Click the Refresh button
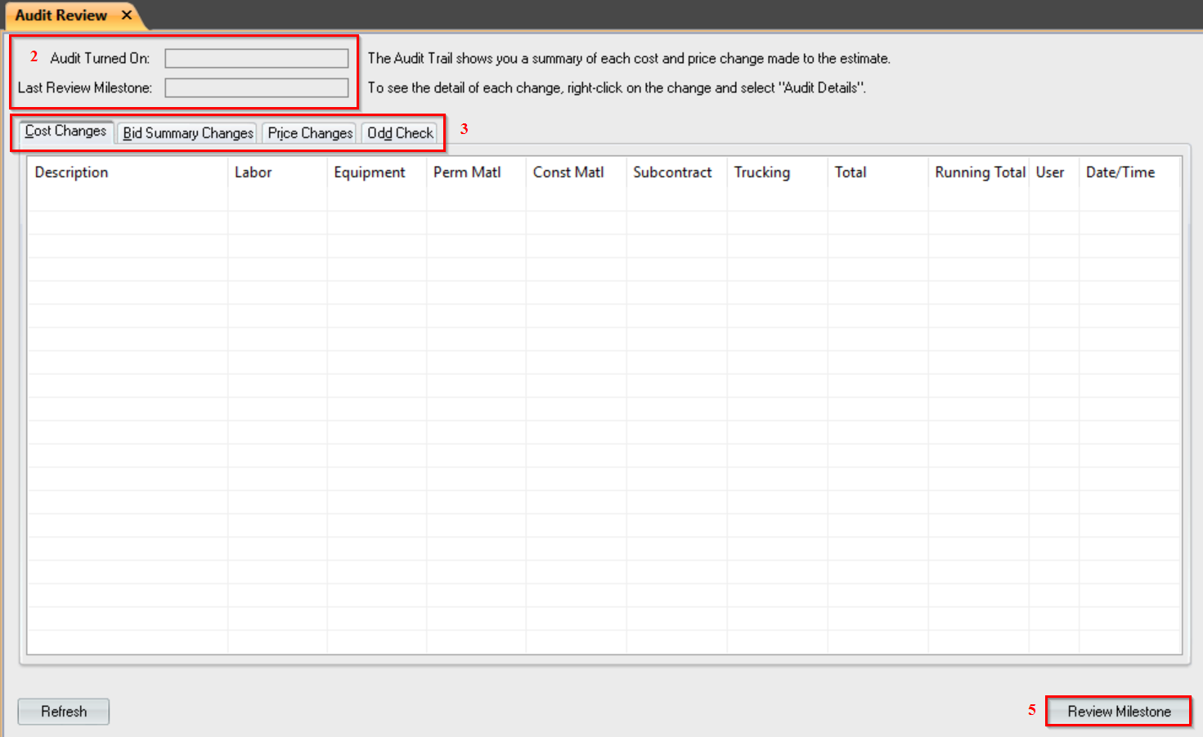The image size is (1203, 737). point(64,712)
